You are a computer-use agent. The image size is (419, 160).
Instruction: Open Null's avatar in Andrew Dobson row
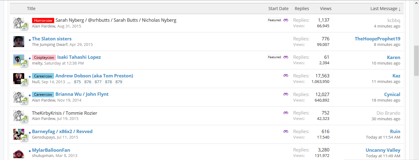point(19,79)
